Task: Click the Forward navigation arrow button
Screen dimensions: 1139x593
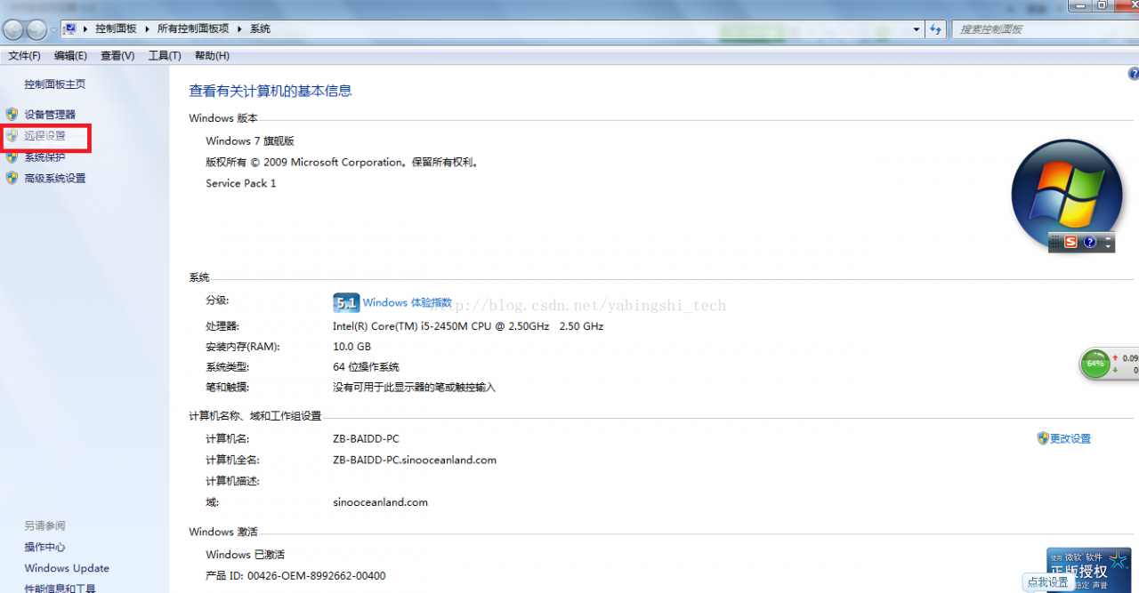Action: (36, 29)
